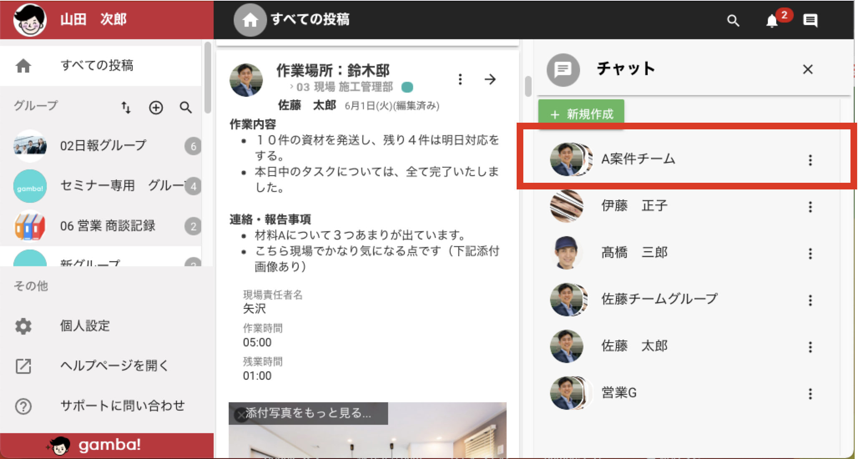
Task: Click the 伊藤 正子 chat avatar
Action: [x=566, y=206]
